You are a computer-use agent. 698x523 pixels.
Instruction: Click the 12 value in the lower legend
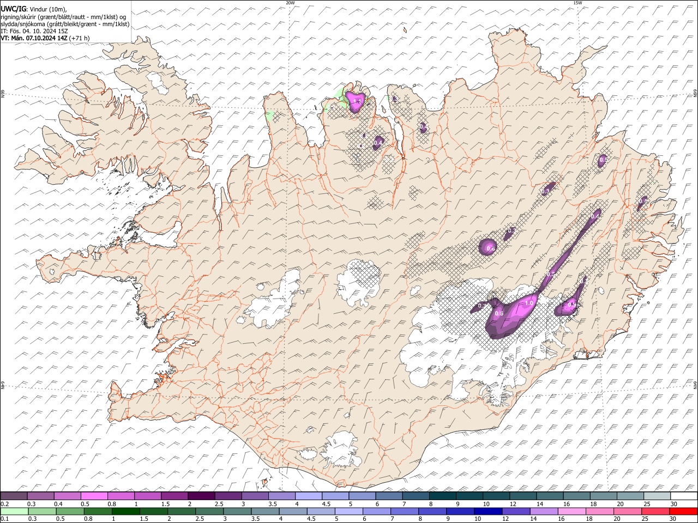click(506, 519)
